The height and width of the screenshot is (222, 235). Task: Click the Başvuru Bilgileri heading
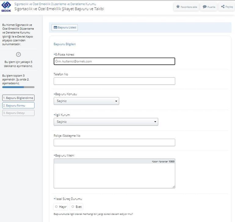(65, 44)
